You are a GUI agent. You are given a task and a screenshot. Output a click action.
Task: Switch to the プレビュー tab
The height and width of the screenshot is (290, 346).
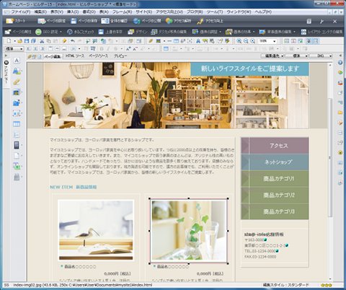point(120,56)
